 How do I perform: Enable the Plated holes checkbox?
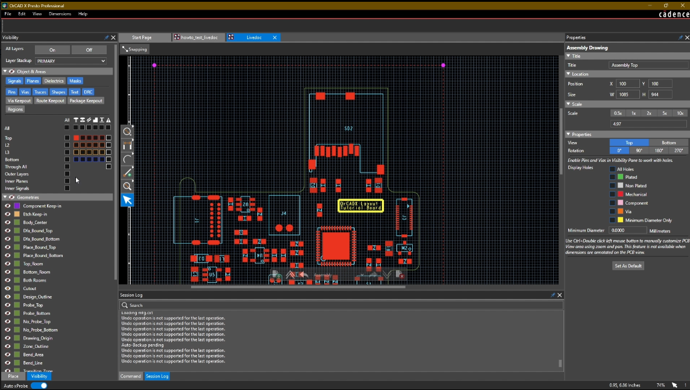point(613,178)
